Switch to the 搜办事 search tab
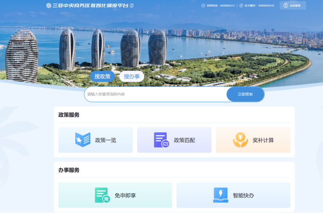Viewport: 323px width, 213px height. pyautogui.click(x=132, y=77)
